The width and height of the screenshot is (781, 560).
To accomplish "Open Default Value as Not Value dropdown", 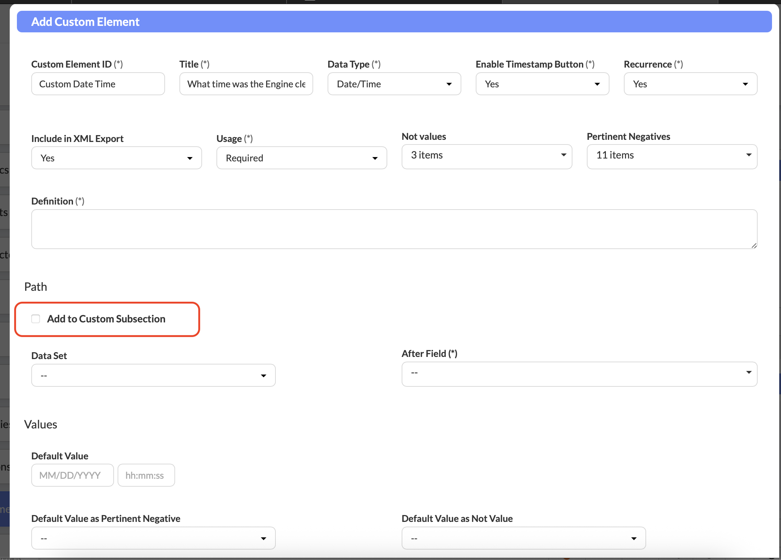I will (523, 538).
